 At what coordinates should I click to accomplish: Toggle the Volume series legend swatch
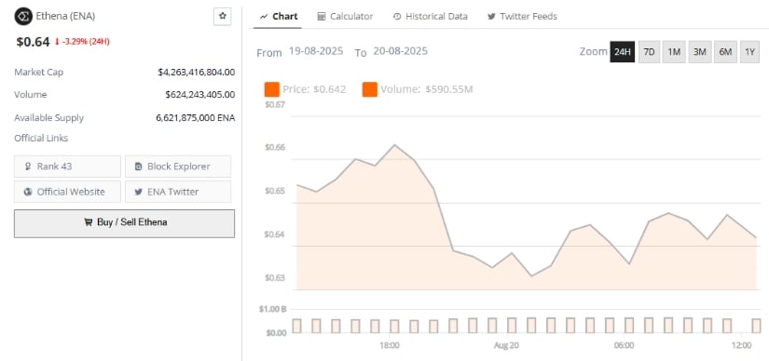370,89
